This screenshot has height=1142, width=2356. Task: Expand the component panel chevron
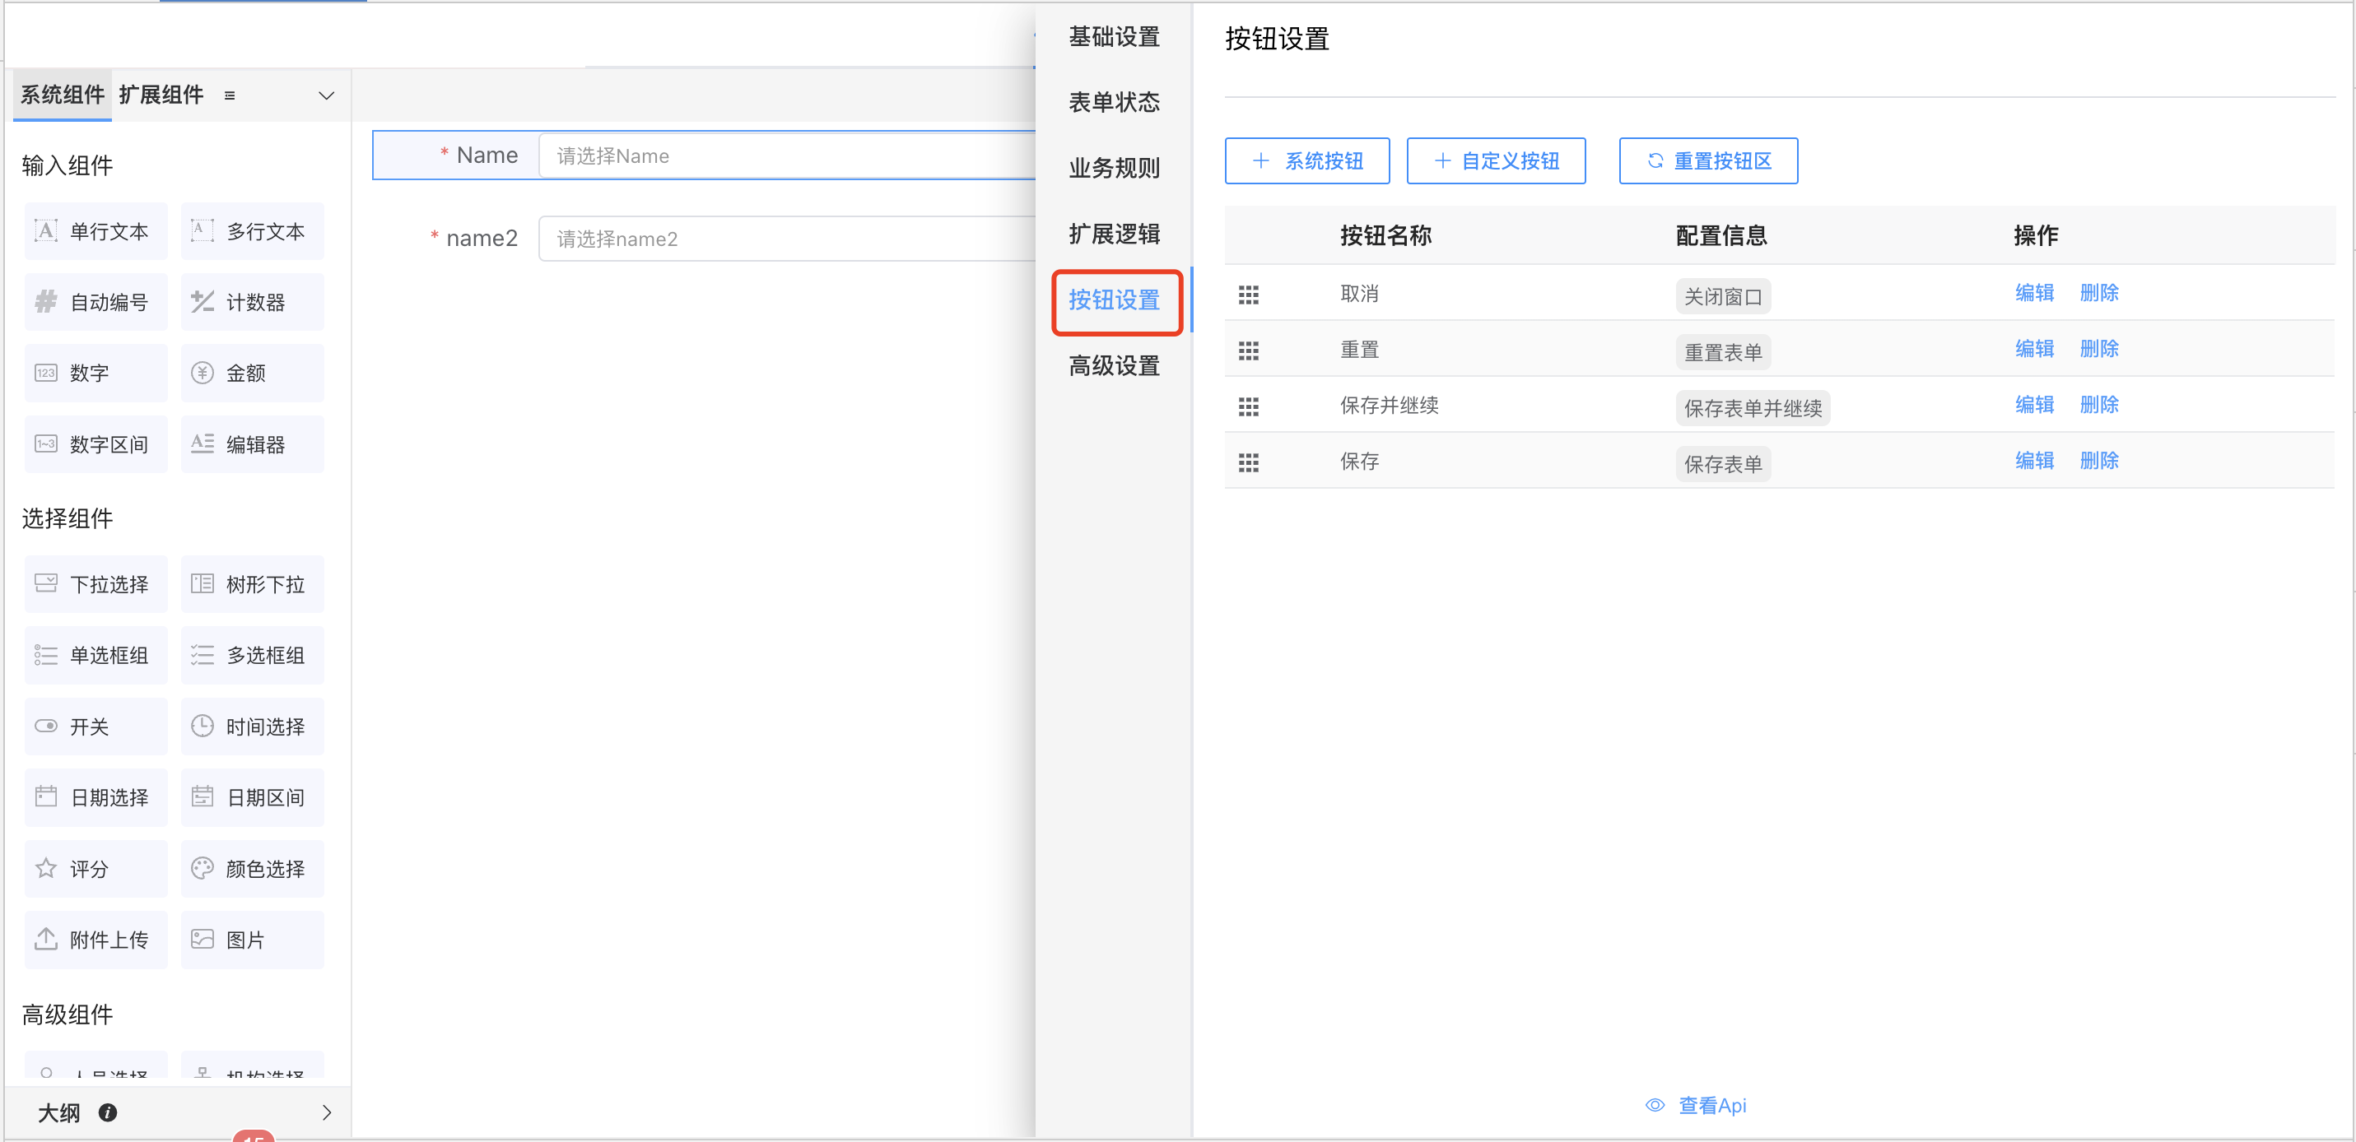[326, 95]
